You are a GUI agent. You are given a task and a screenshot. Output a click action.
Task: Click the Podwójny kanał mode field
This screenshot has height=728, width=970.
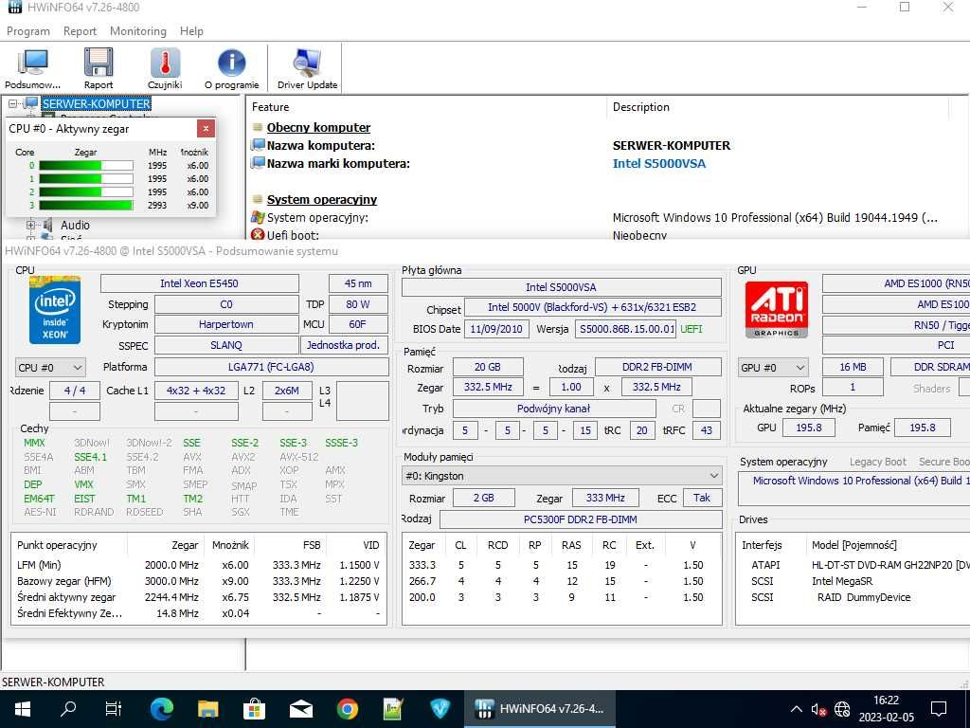click(x=553, y=409)
